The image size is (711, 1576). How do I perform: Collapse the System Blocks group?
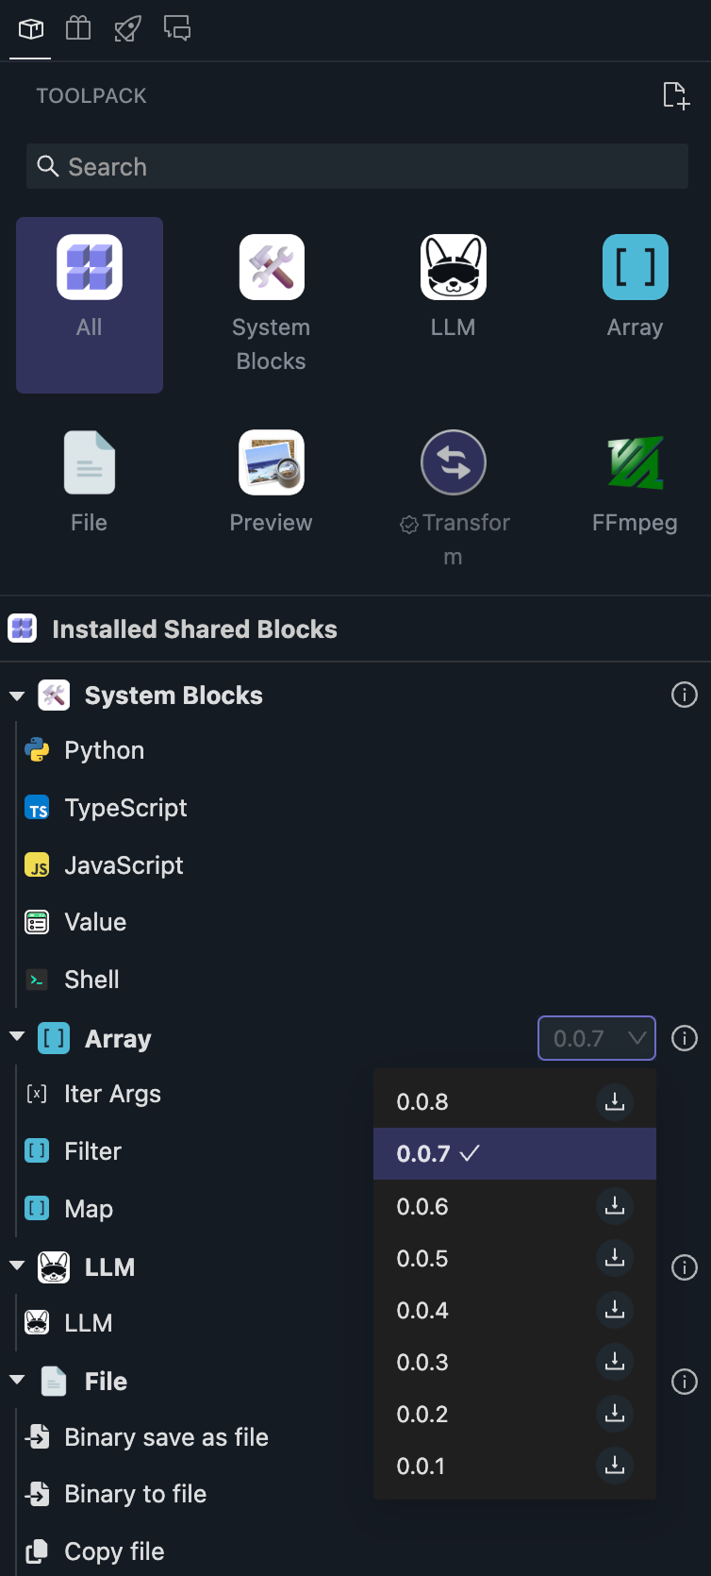click(x=17, y=696)
